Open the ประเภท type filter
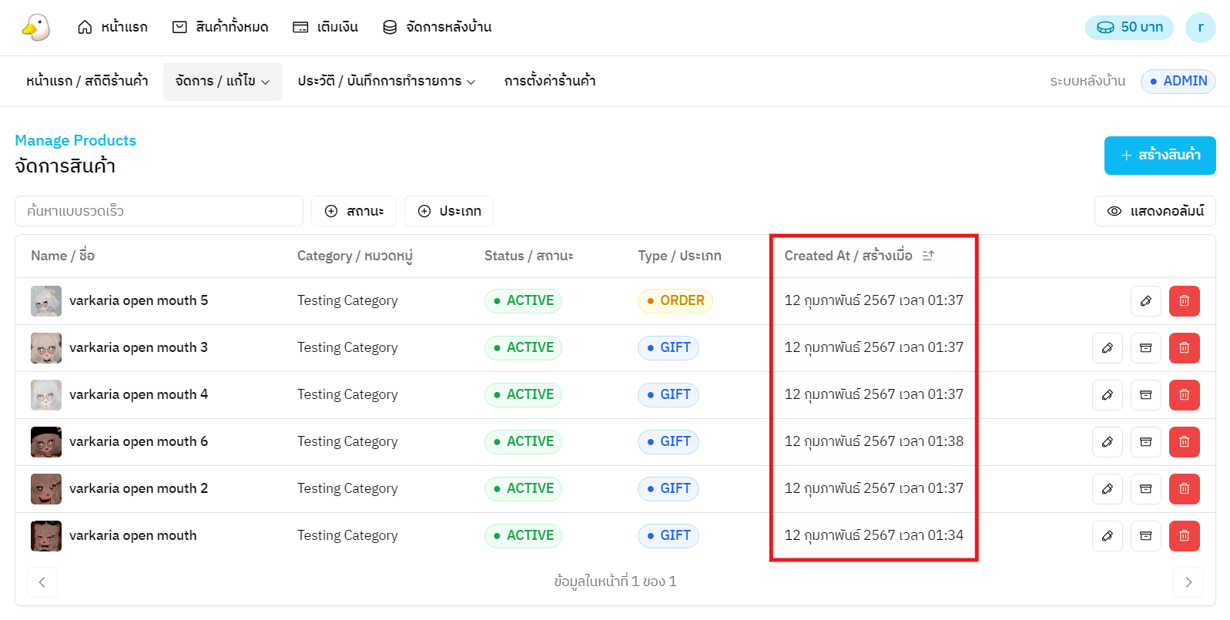1230x620 pixels. 449,211
